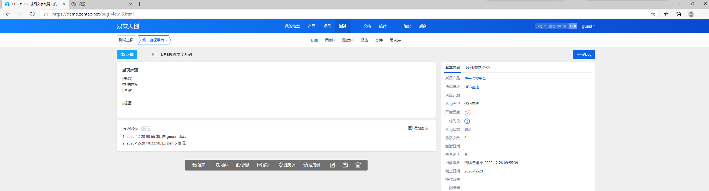Image resolution: width=709 pixels, height=191 pixels.
Task: Click the priority 3 circle icon
Action: [x=467, y=121]
